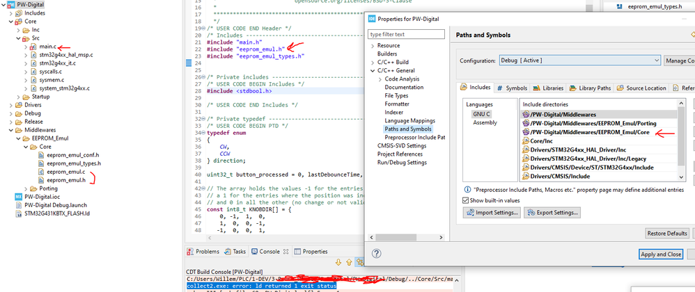The width and height of the screenshot is (695, 292).
Task: Click the fold toggle beside typedef enum line 34
Action: tap(203, 133)
